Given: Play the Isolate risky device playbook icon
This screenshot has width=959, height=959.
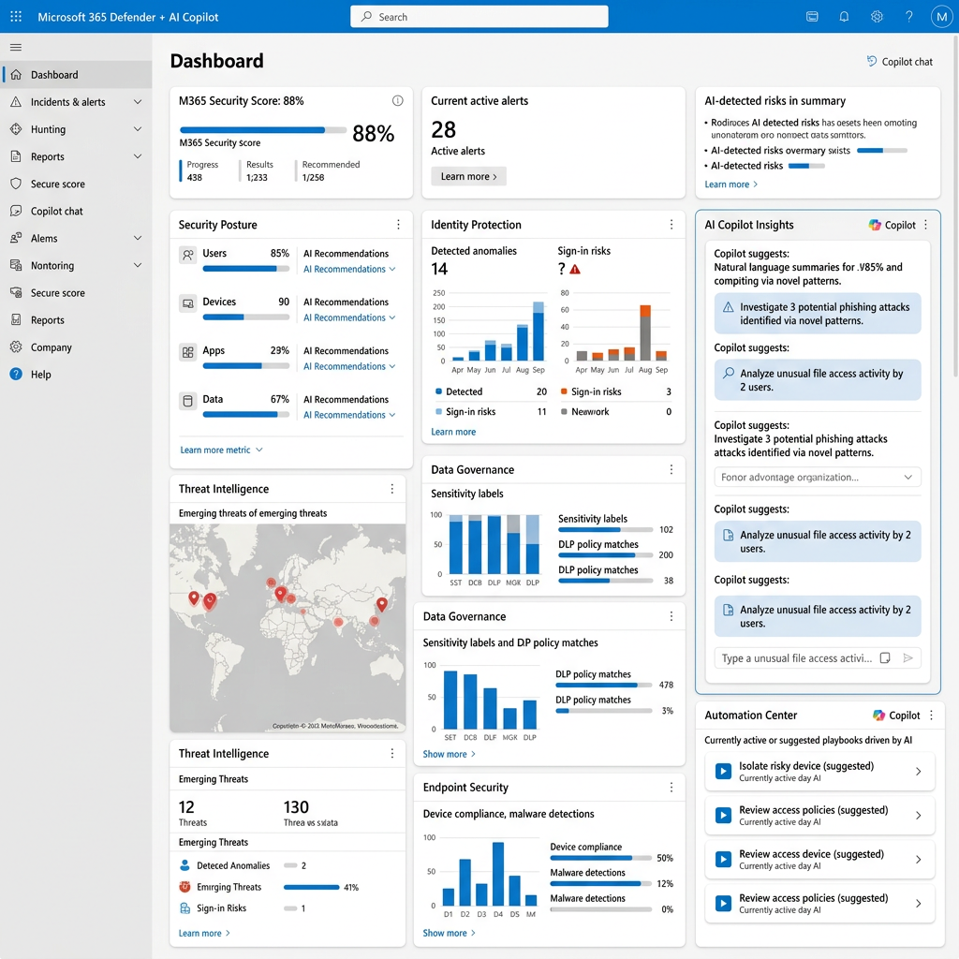Looking at the screenshot, I should [x=723, y=772].
